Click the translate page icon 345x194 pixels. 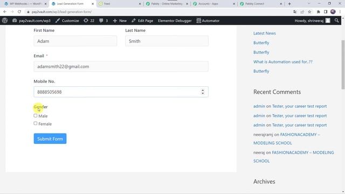tap(295, 12)
